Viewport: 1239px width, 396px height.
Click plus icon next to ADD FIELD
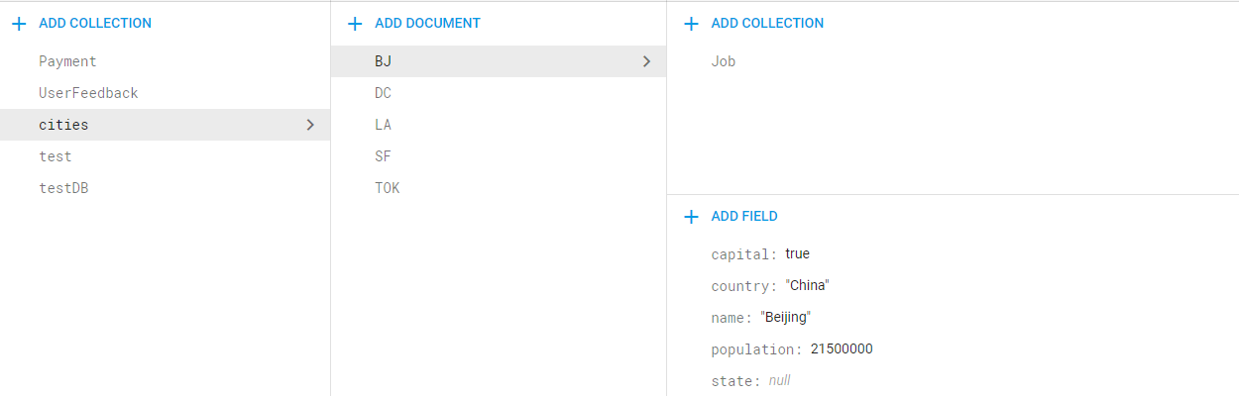pos(691,217)
